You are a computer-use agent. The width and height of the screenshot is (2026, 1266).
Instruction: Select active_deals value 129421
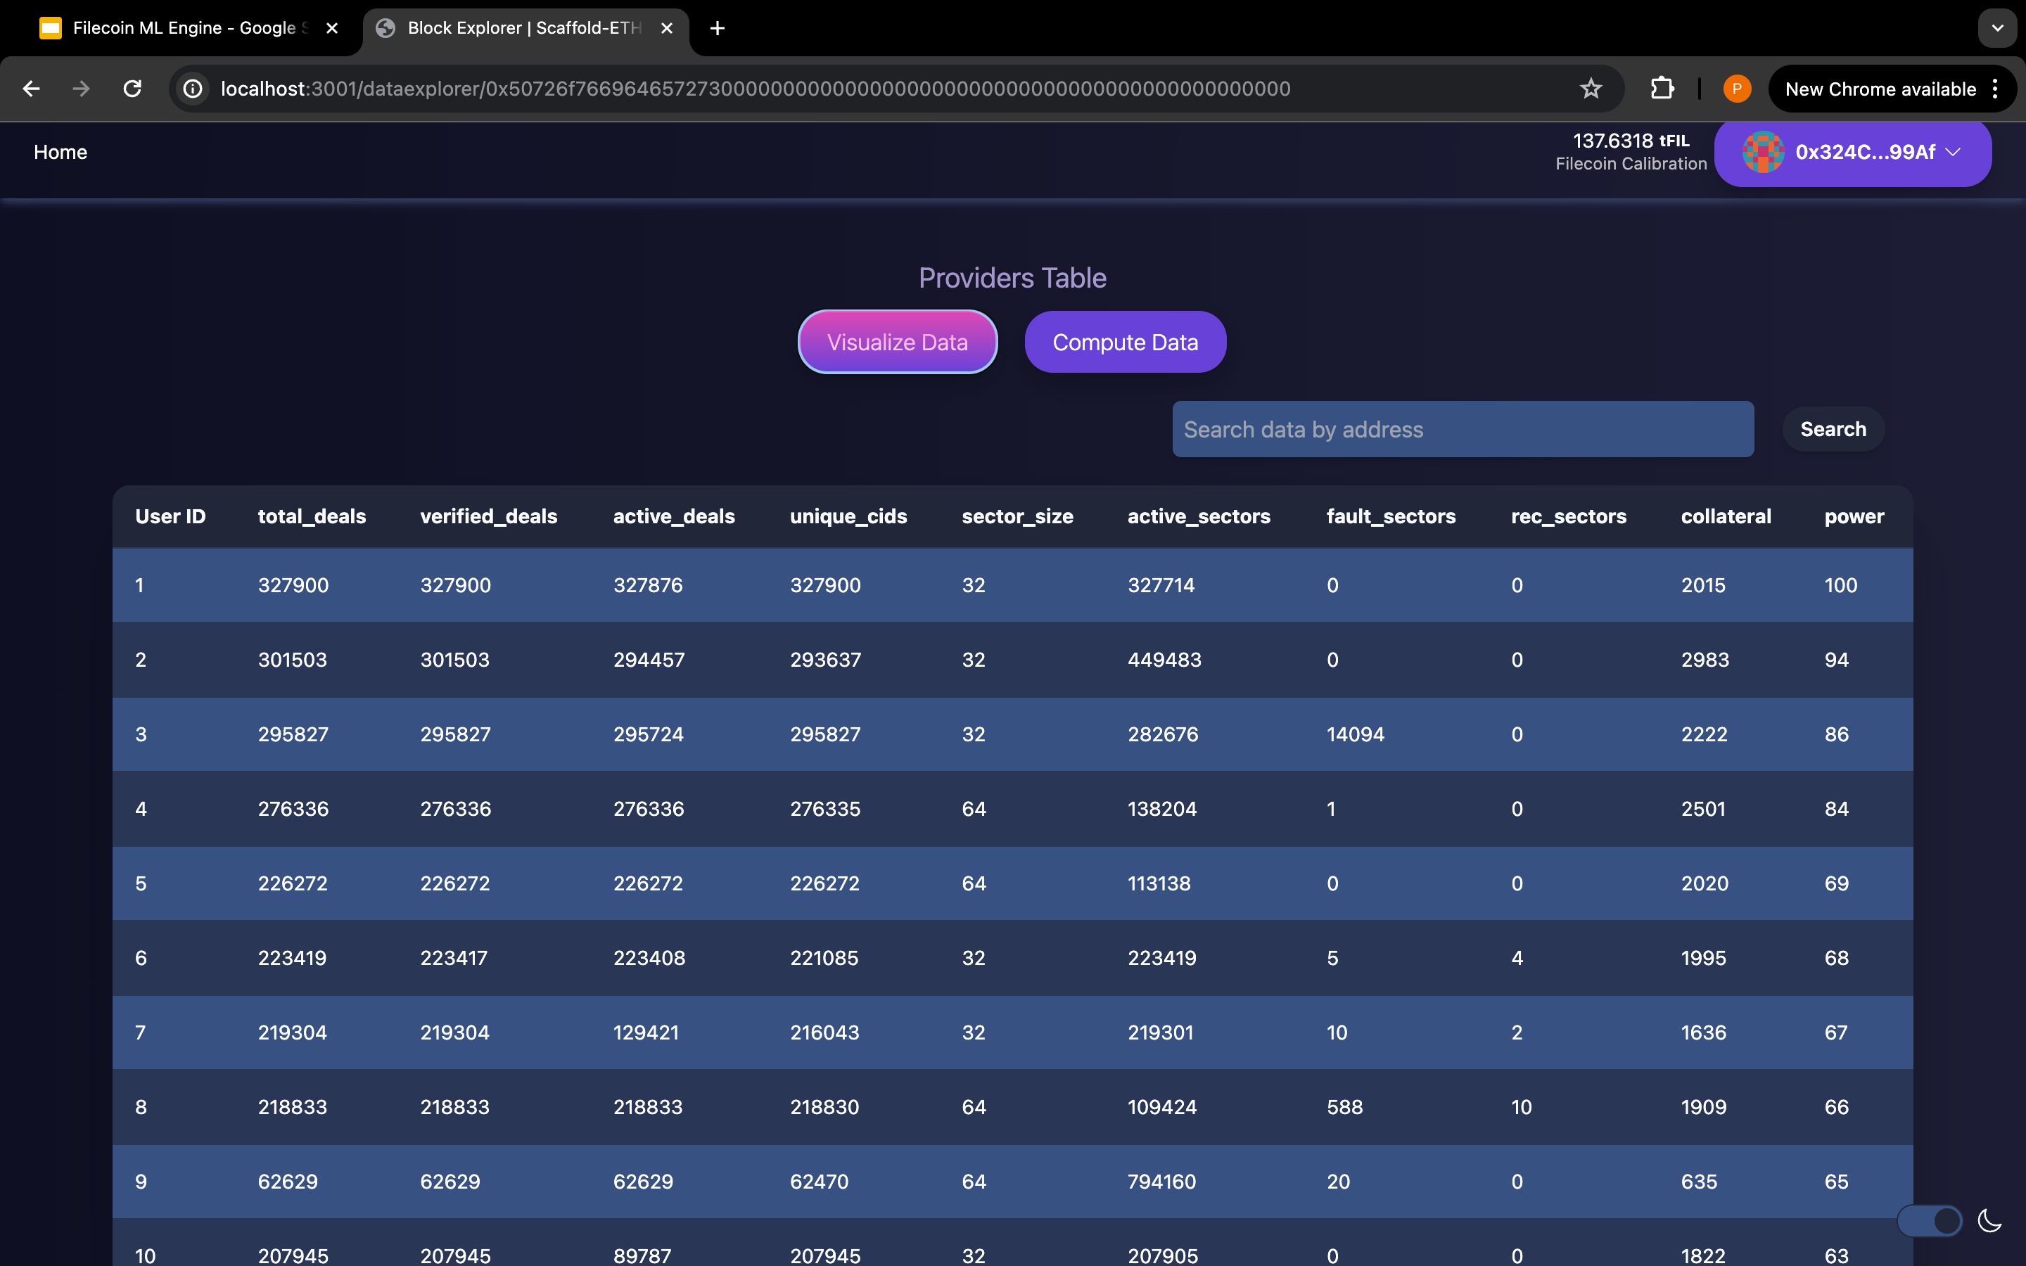[x=646, y=1032]
